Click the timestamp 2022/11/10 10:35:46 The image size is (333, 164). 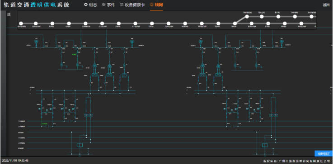point(15,160)
